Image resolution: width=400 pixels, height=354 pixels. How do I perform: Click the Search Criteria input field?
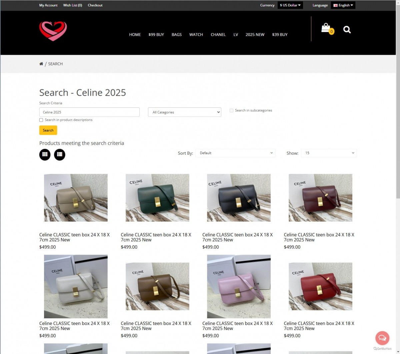(x=89, y=112)
